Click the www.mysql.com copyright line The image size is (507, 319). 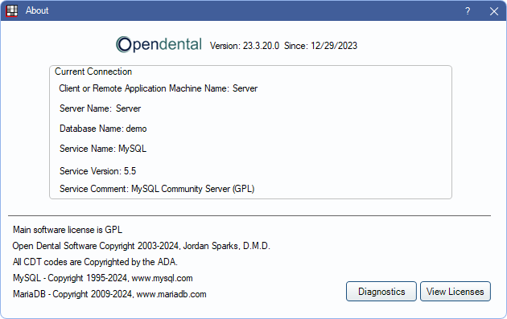103,278
